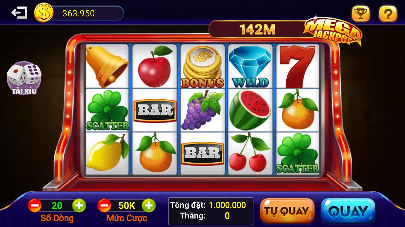Tap the gold dollar coin icon

[x=44, y=13]
